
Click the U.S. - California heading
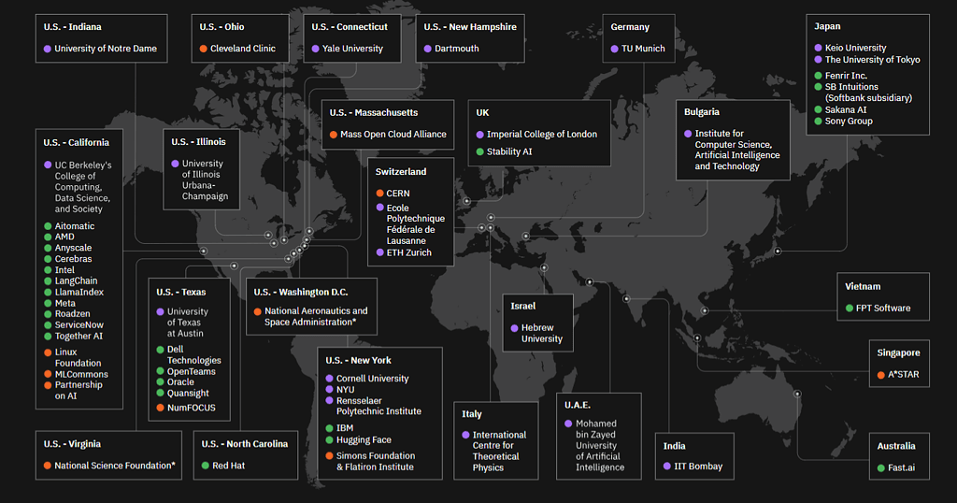click(x=77, y=142)
